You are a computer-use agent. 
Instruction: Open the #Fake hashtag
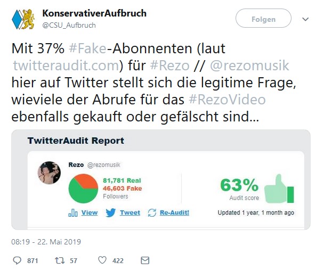pyautogui.click(x=87, y=48)
